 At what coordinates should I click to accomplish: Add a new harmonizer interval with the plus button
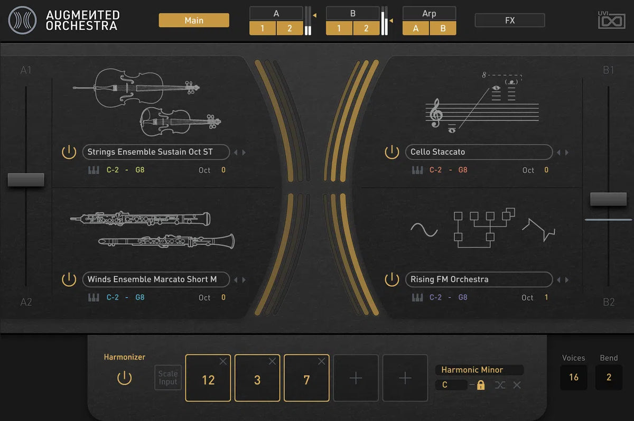[355, 378]
